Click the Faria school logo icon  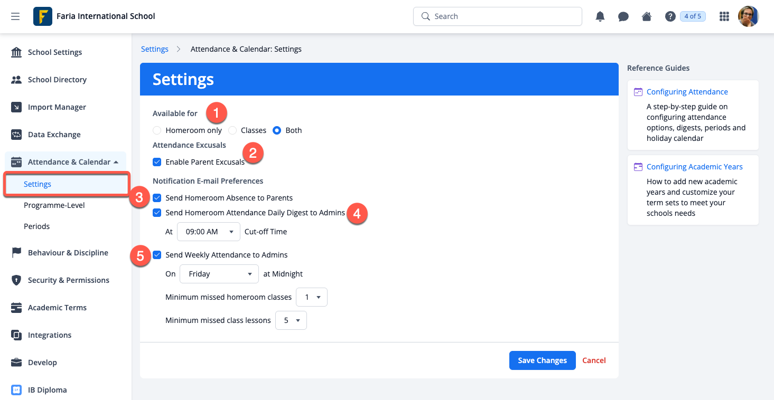(x=43, y=16)
